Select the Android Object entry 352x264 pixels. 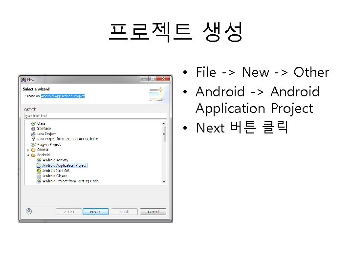point(55,176)
